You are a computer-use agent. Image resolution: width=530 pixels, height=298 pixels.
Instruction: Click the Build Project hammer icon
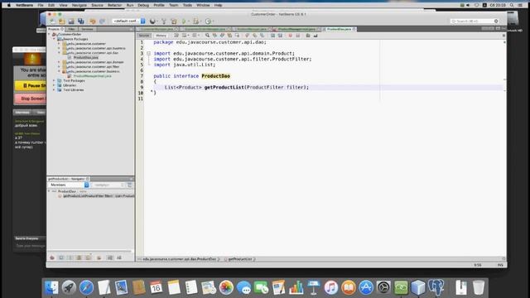164,22
